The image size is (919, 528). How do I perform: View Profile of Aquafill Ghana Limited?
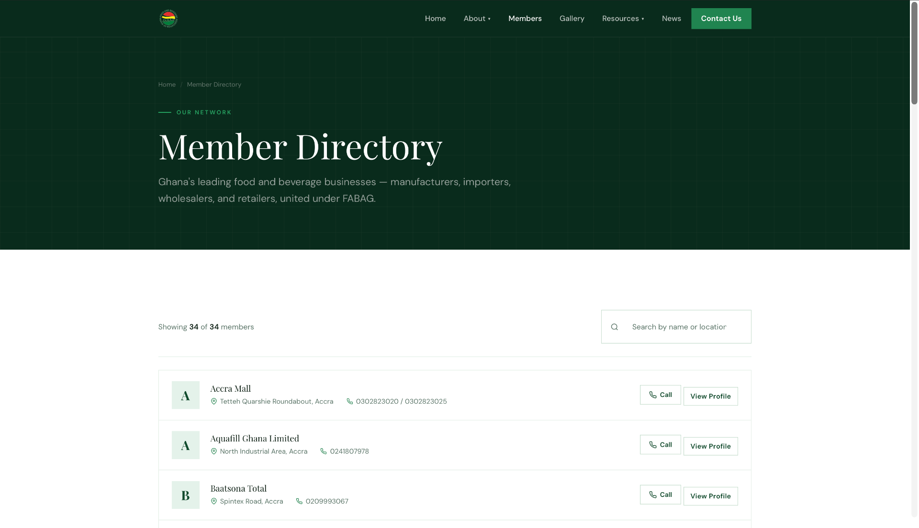[x=711, y=446]
